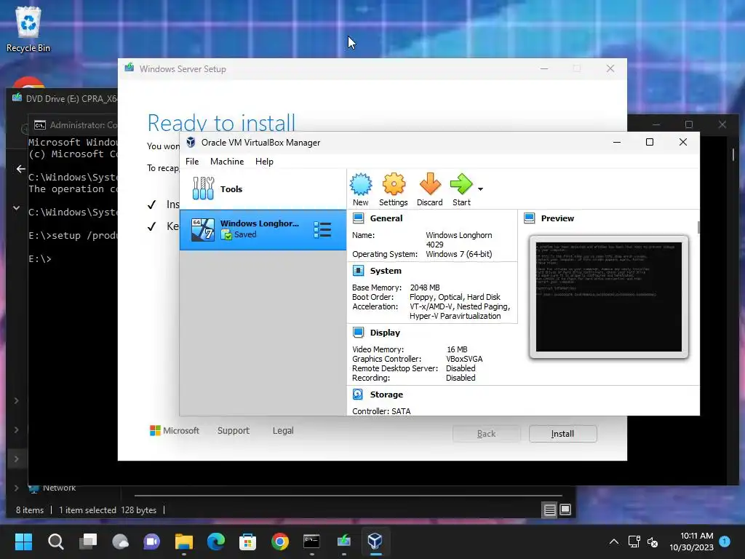The height and width of the screenshot is (559, 745).
Task: Open the Tools entry in VirtualBox
Action: [x=263, y=189]
